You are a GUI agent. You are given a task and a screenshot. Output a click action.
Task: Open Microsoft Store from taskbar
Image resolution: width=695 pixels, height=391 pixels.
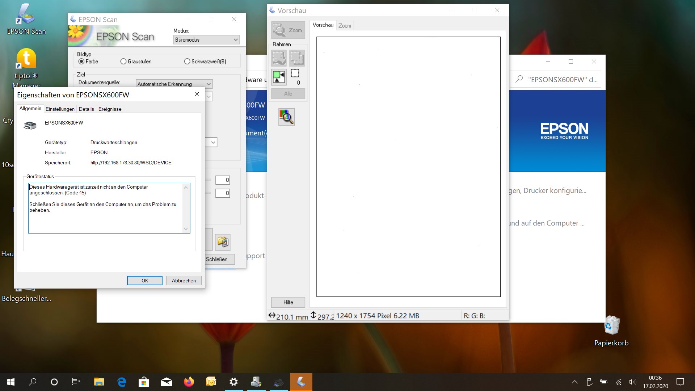tap(144, 382)
